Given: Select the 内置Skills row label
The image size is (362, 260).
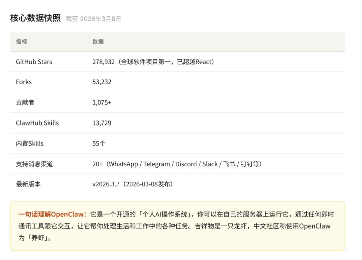Looking at the screenshot, I should coord(29,143).
